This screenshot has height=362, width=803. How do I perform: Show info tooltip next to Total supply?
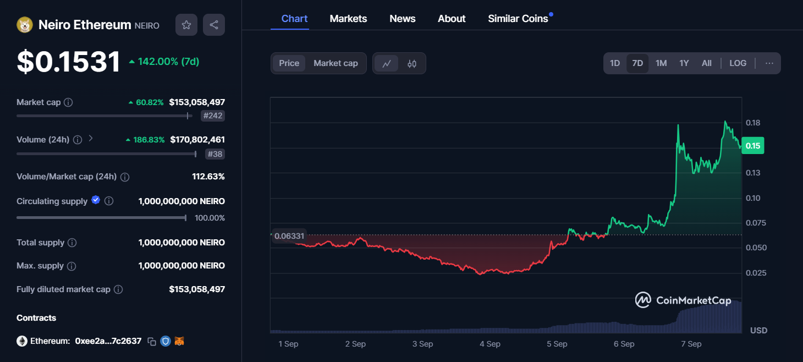tap(72, 243)
